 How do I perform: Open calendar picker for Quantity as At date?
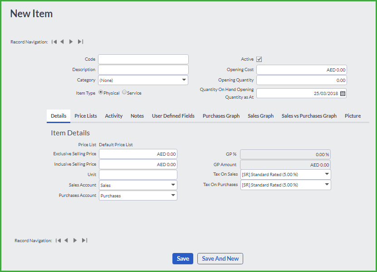tap(343, 94)
